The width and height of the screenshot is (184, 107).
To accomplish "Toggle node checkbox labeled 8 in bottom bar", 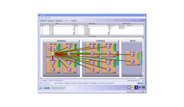I will click(64, 88).
